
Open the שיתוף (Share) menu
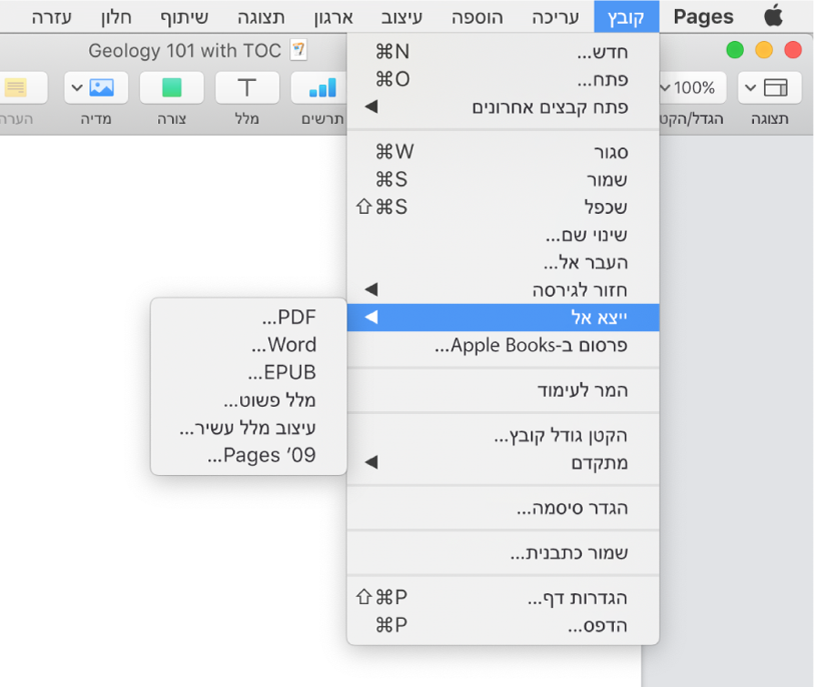185,17
